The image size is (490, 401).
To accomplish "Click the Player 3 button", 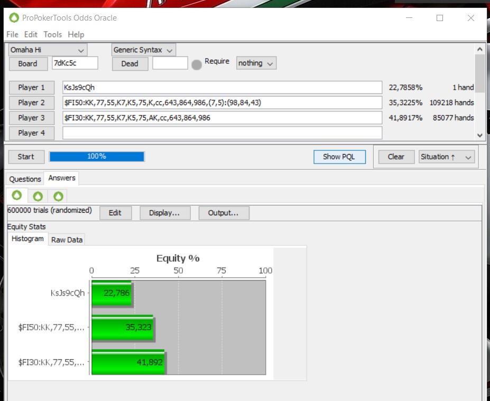I will [32, 118].
